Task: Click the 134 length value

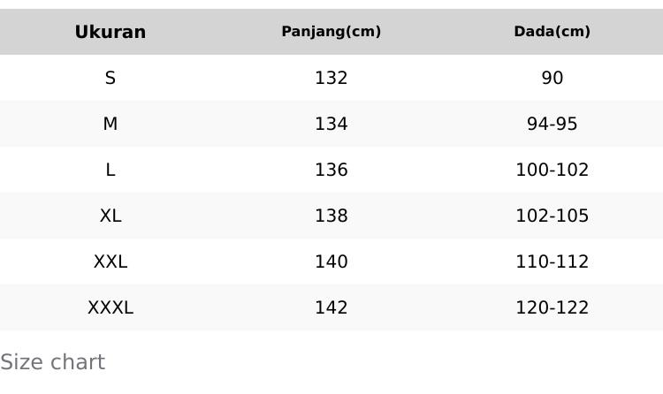Action: 331,124
